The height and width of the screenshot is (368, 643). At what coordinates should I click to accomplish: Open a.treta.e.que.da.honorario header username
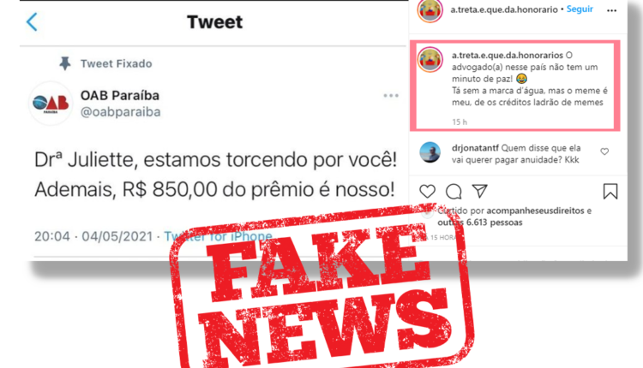click(x=504, y=9)
